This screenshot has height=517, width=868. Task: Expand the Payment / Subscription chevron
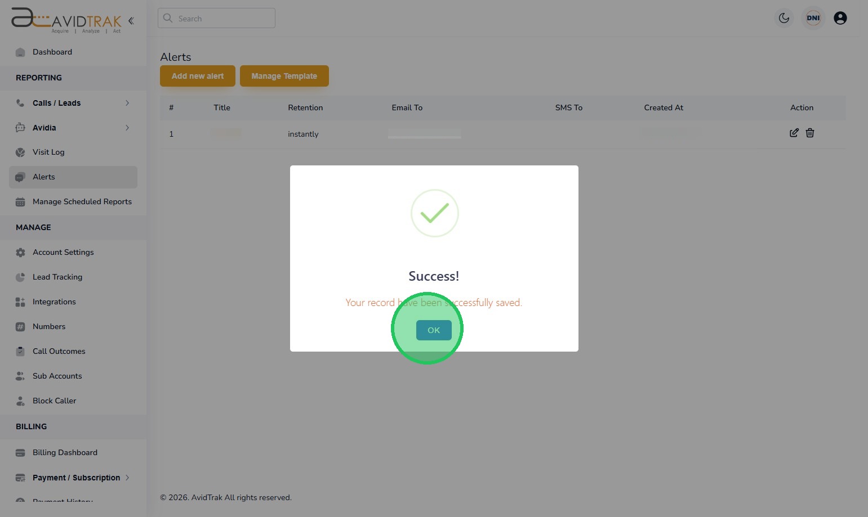click(x=127, y=478)
